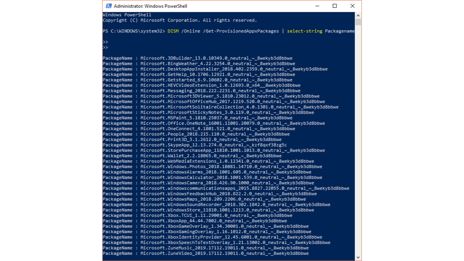
Task: Select the Microsoft.XboxGamingOverlay package line
Action: point(207,231)
